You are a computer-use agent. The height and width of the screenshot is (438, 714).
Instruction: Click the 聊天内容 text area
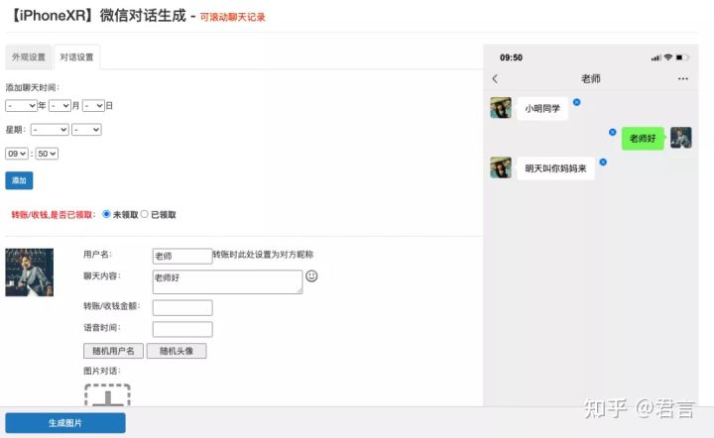pos(227,281)
